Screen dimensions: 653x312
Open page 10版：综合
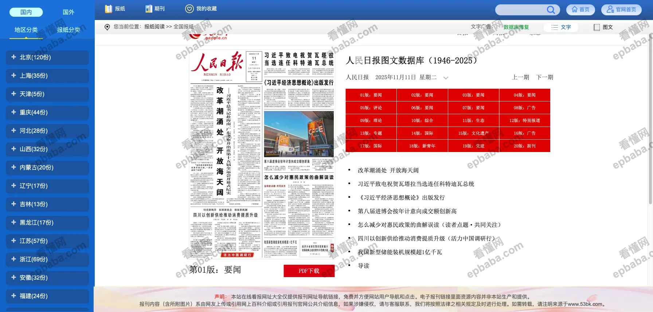pyautogui.click(x=422, y=120)
